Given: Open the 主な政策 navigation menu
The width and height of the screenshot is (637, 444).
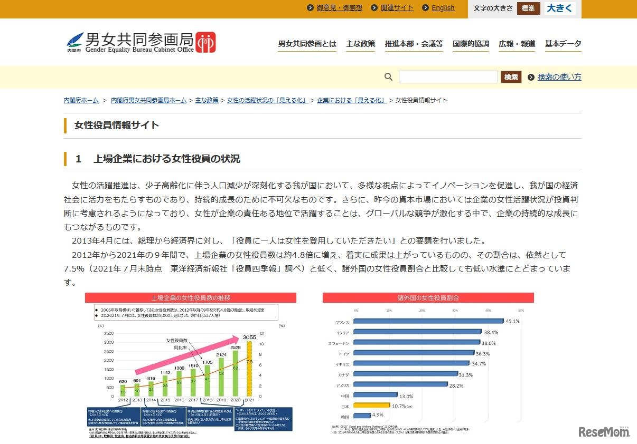Looking at the screenshot, I should click(360, 44).
